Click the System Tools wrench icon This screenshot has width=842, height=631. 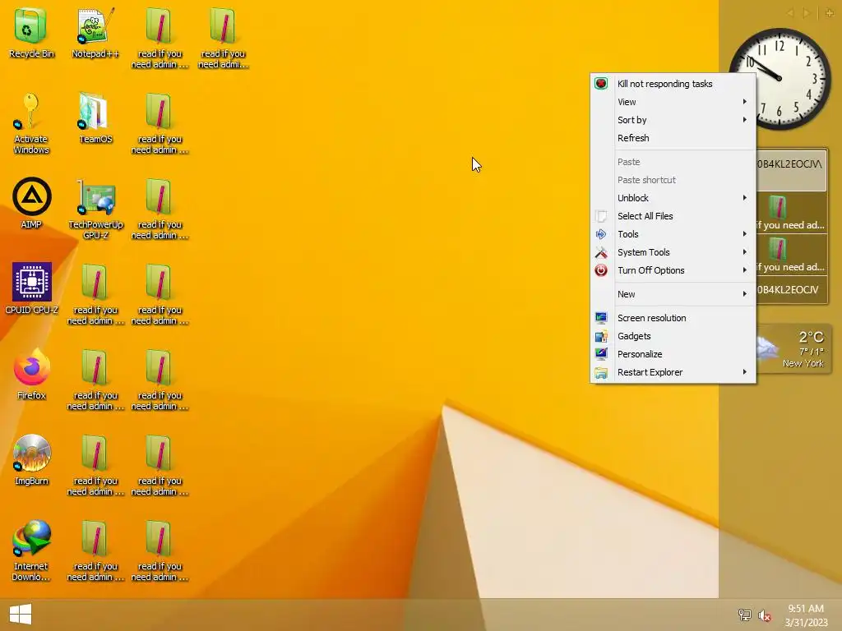click(601, 252)
